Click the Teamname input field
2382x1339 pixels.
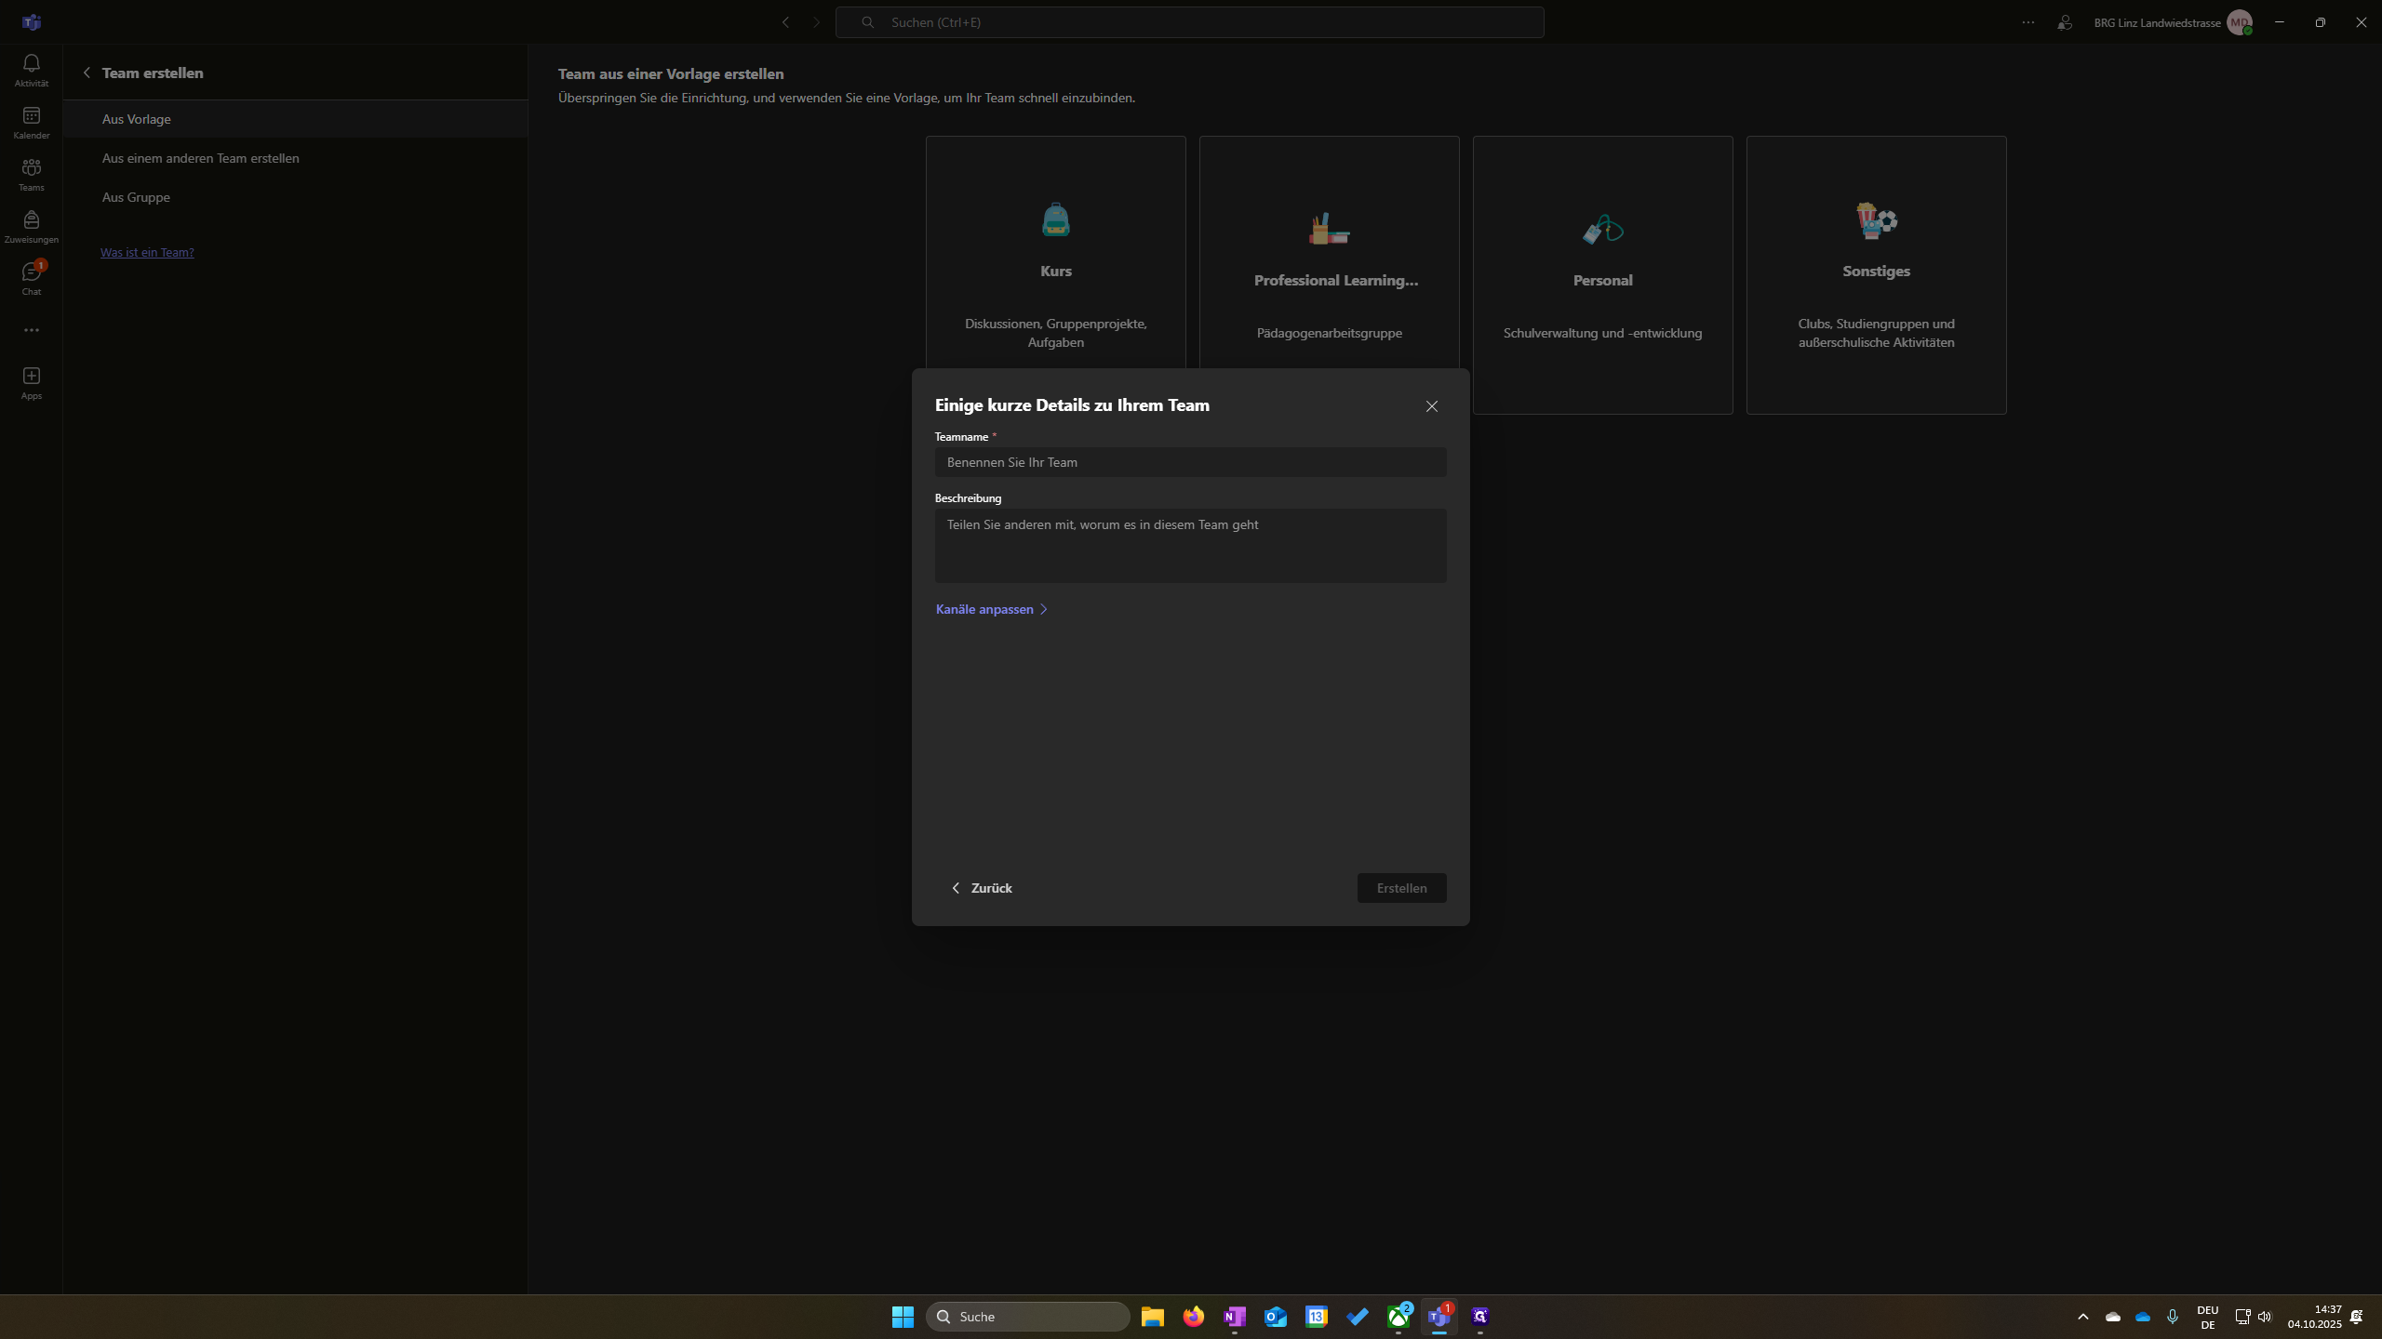point(1190,462)
